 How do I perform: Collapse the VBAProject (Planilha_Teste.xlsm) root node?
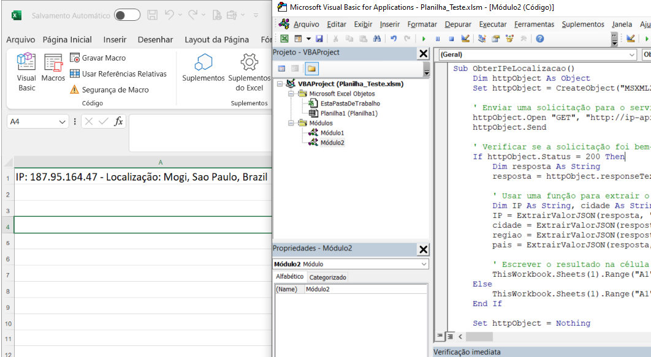[280, 84]
